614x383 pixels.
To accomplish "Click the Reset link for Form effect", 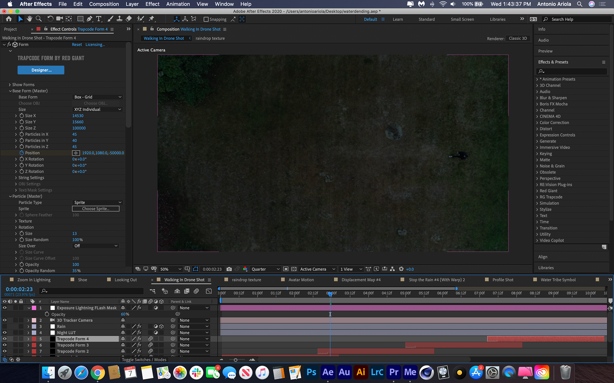I will [x=77, y=45].
